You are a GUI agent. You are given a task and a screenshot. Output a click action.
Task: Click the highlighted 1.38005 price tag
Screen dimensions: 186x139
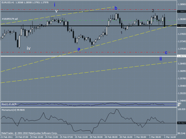pyautogui.click(x=182, y=25)
